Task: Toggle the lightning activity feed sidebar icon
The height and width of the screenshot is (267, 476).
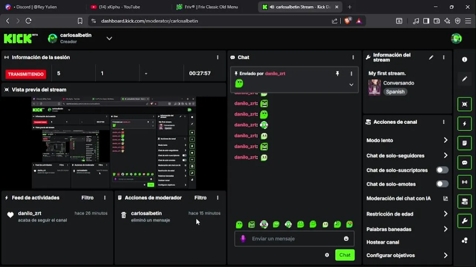Action: point(465,124)
